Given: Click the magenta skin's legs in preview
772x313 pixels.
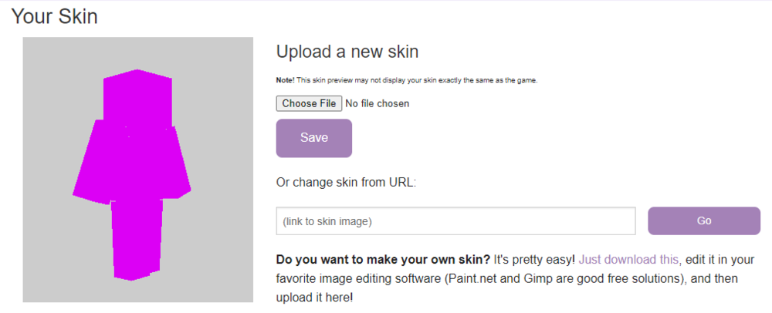Looking at the screenshot, I should [x=137, y=240].
